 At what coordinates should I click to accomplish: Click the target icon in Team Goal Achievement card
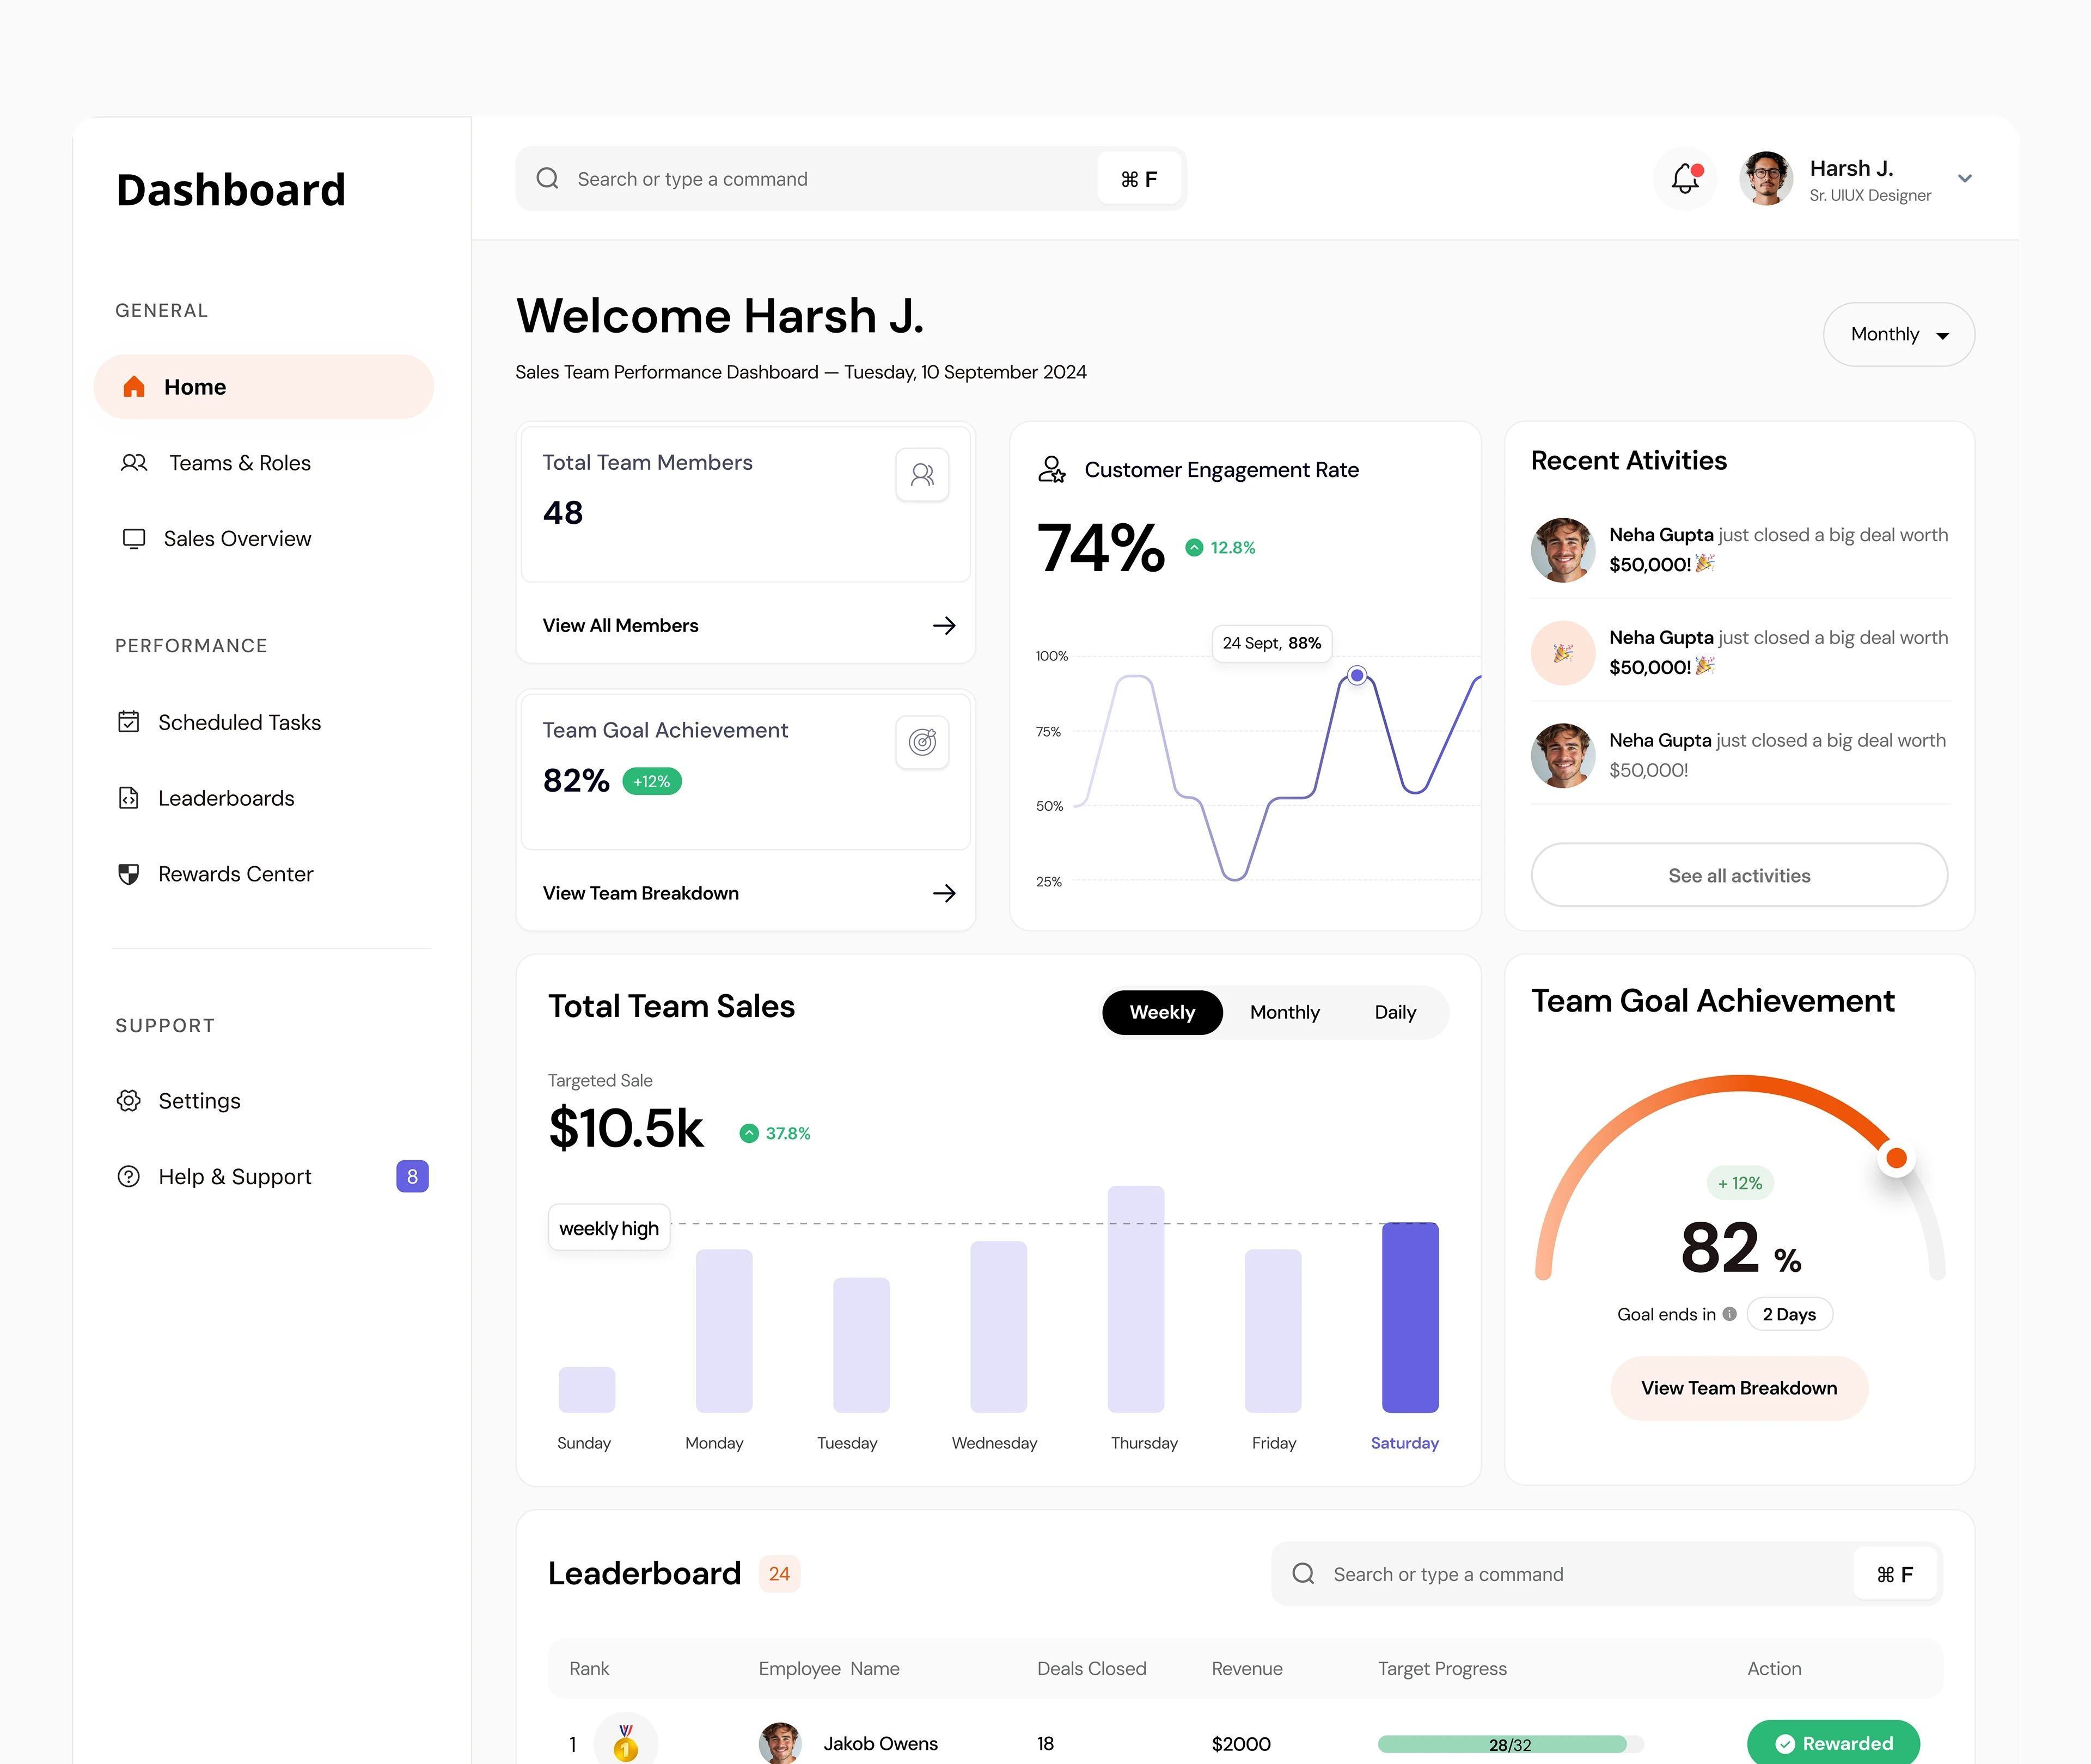[x=922, y=742]
